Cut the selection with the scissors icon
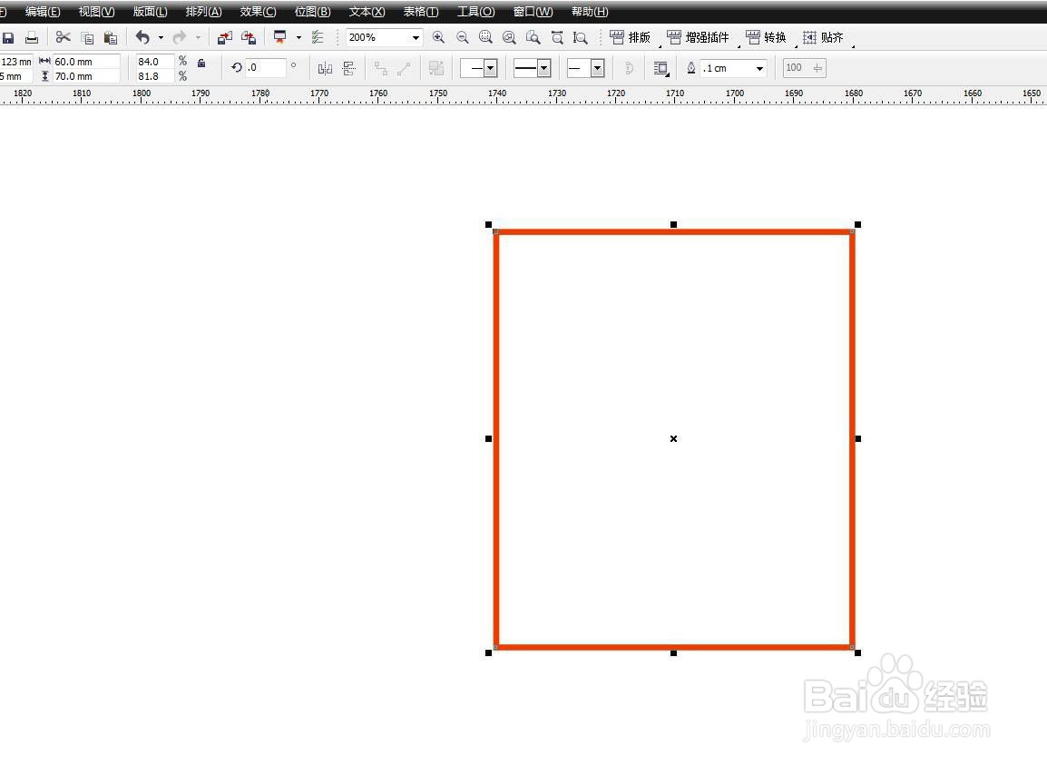Image resolution: width=1047 pixels, height=765 pixels. pos(63,37)
